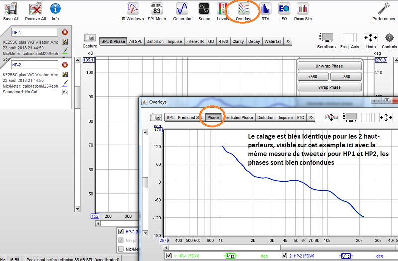398x261 pixels.
Task: Click the Unwrap Phase button
Action: (x=329, y=66)
